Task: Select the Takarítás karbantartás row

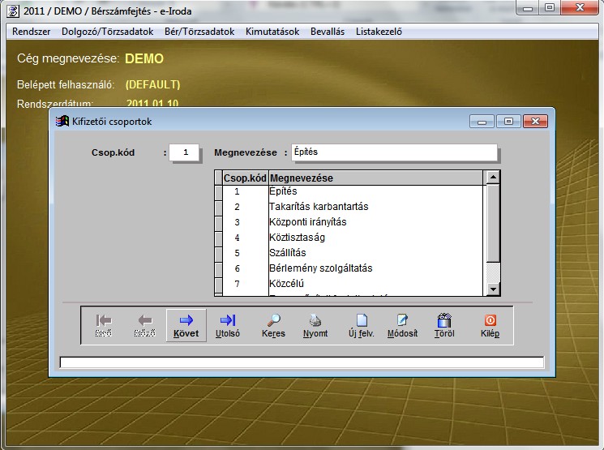Action: click(318, 207)
